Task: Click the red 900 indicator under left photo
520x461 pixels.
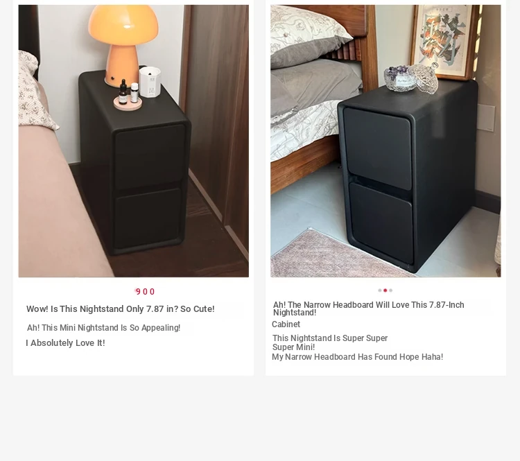Action: pyautogui.click(x=145, y=292)
